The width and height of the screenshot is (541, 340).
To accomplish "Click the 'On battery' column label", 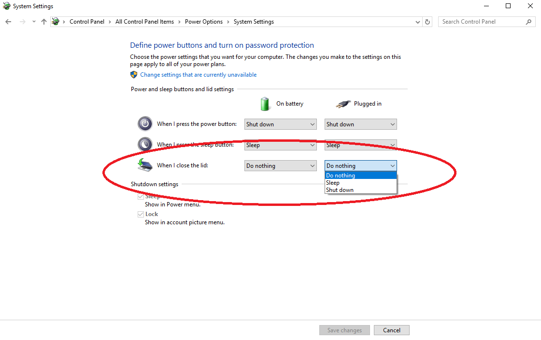I will coord(290,104).
